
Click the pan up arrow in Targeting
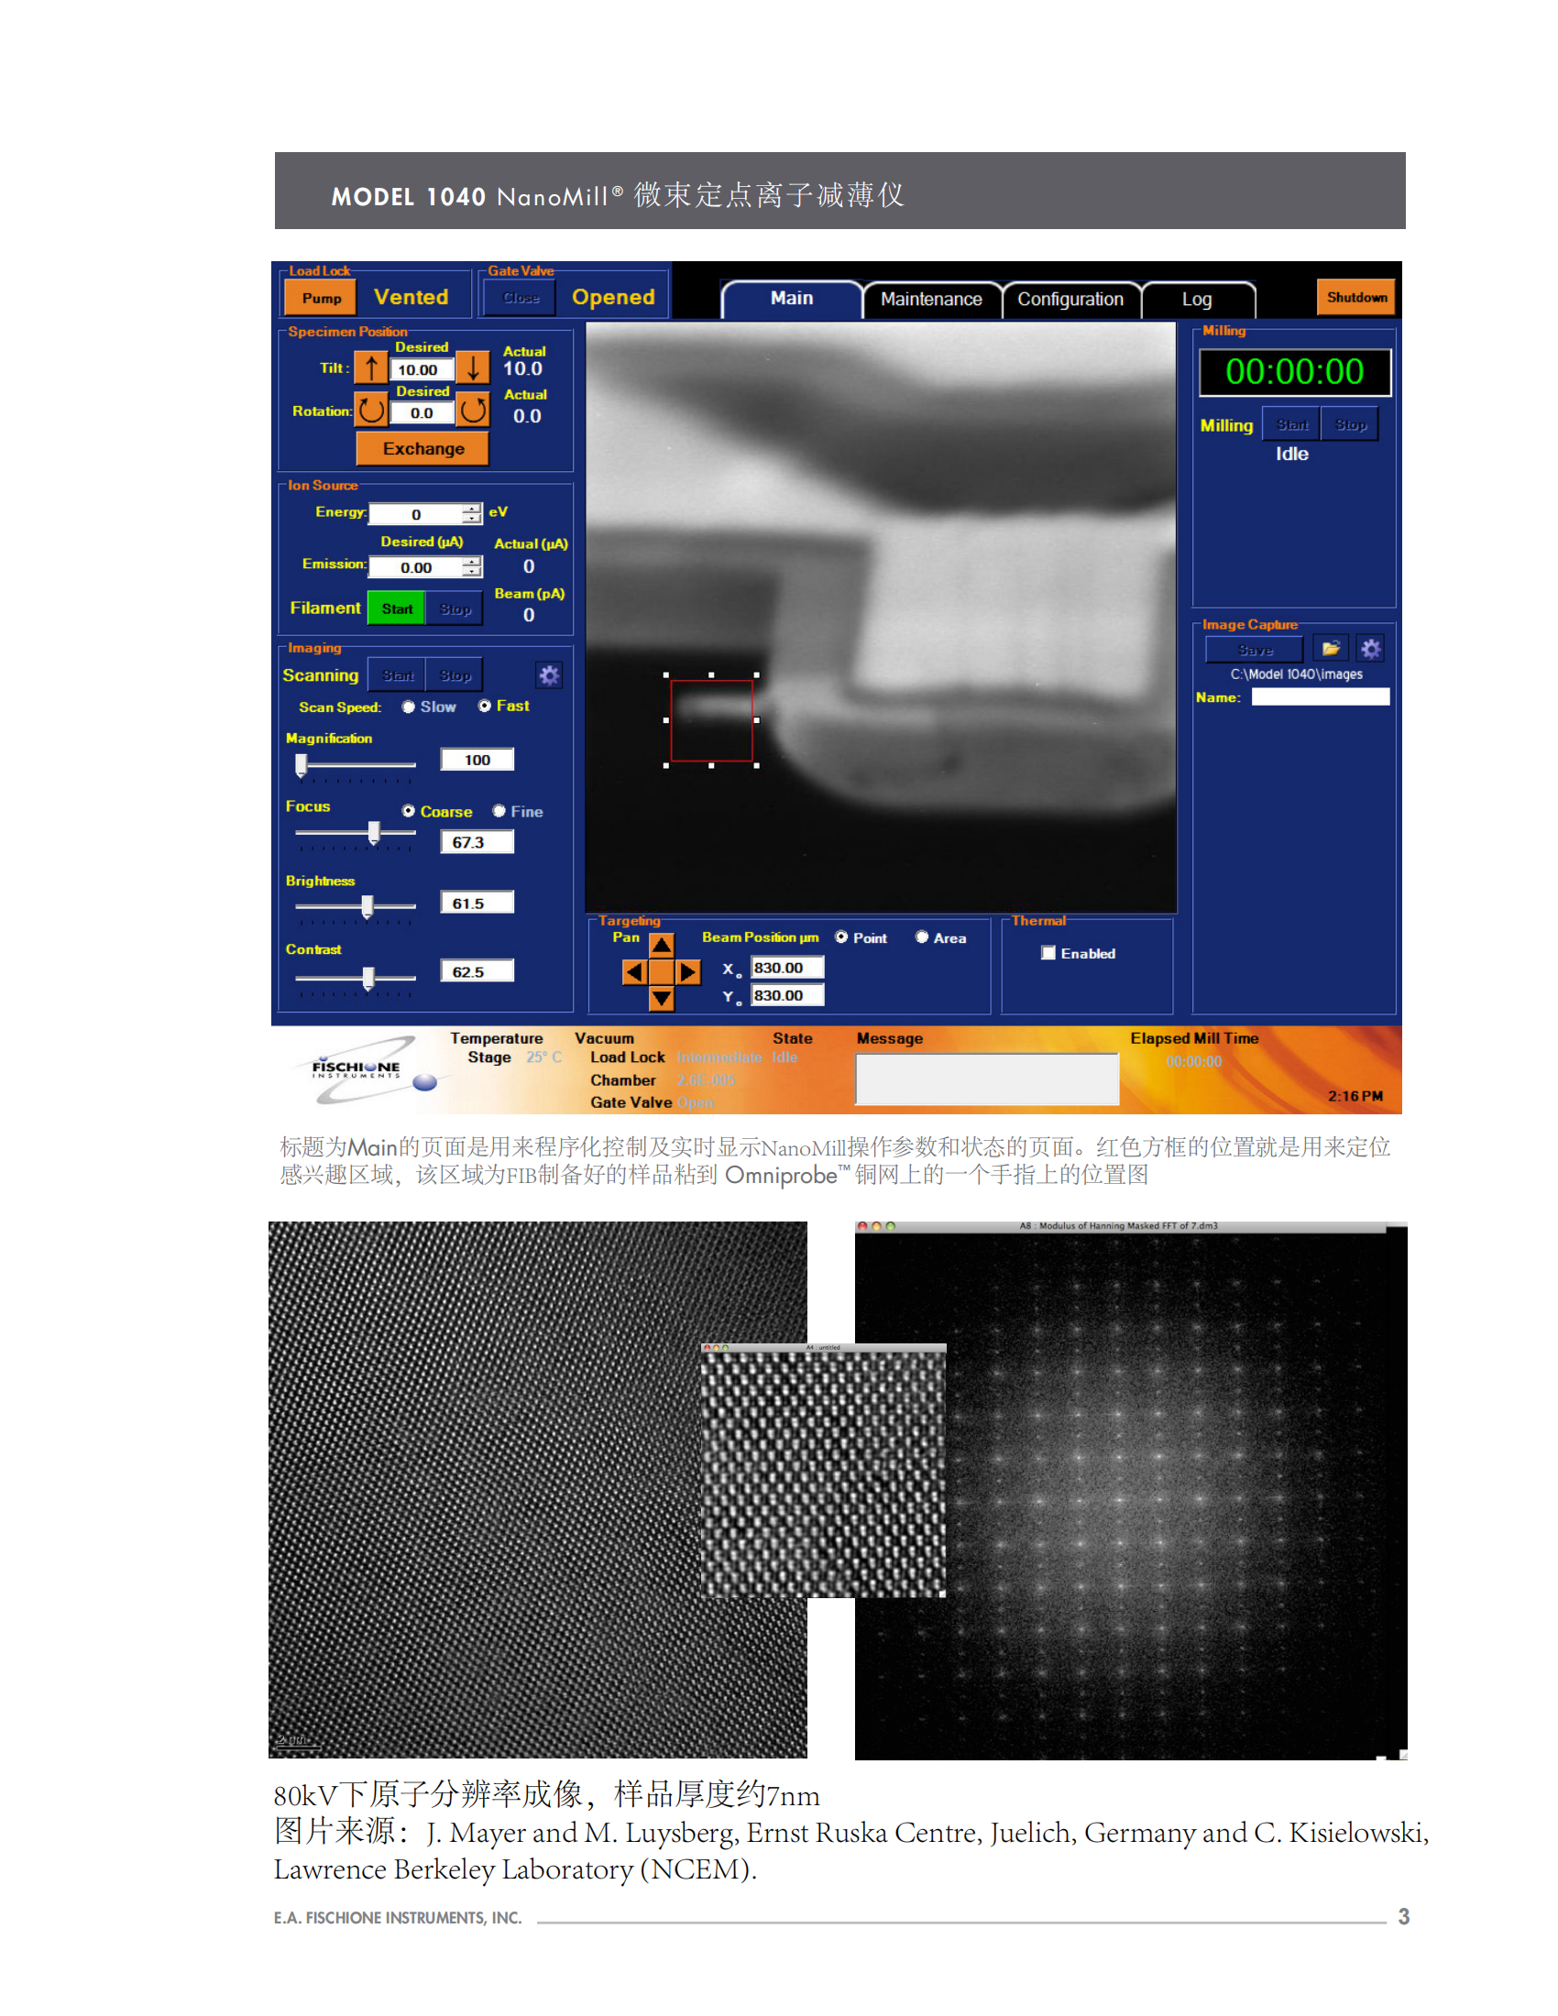point(661,944)
